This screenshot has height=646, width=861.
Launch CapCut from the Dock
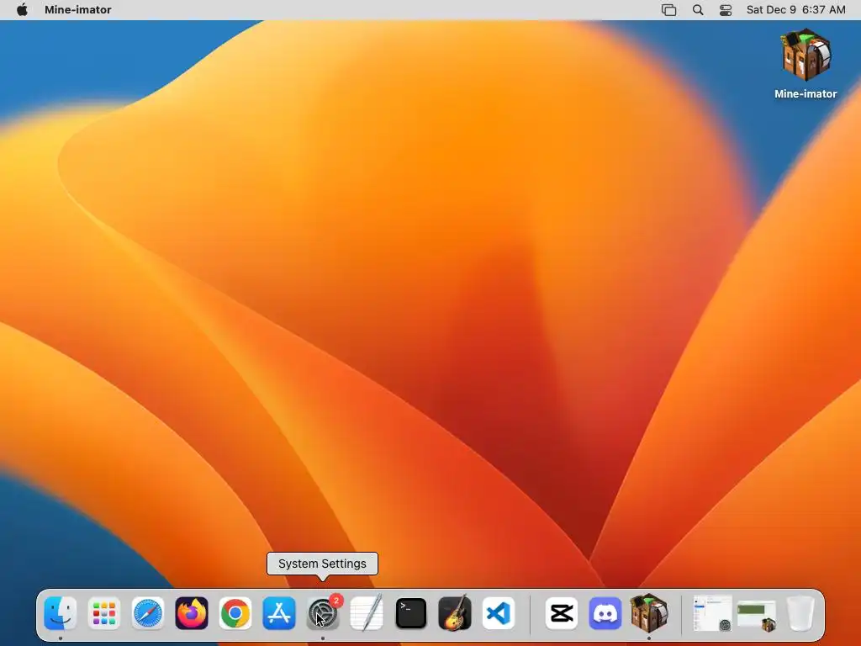tap(561, 613)
